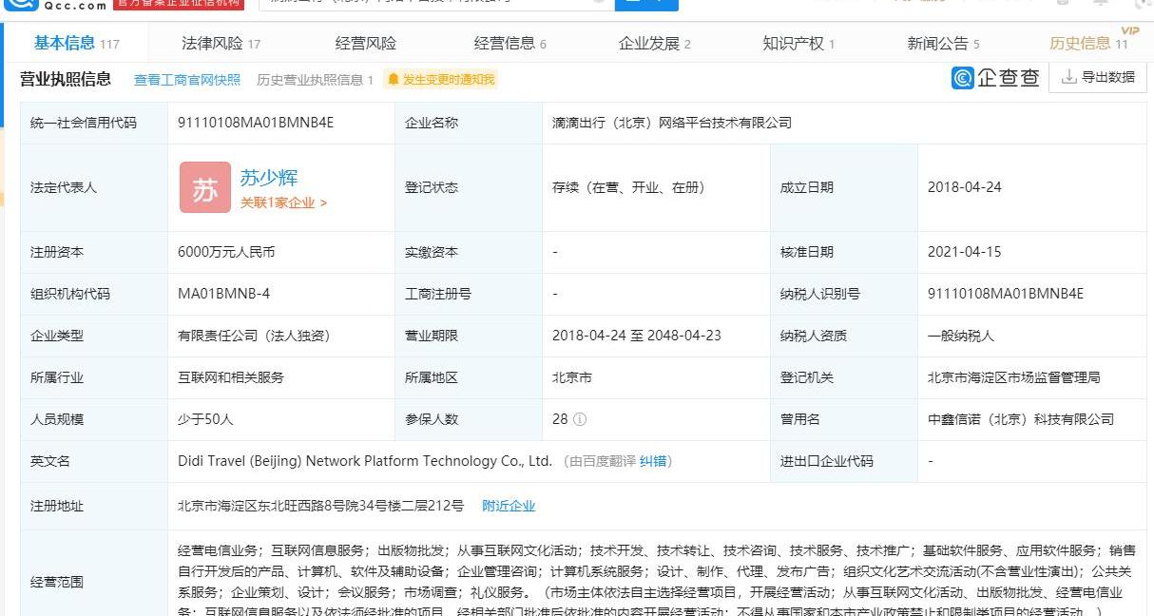View the 新闻公告 tab
1154x616 pixels.
944,44
